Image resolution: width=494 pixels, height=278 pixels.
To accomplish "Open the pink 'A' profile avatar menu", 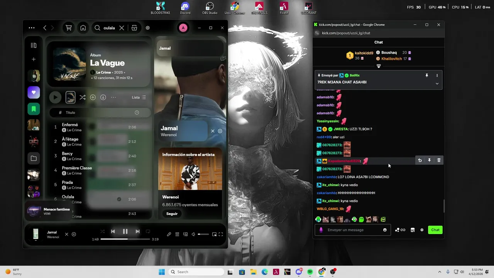I will point(183,28).
